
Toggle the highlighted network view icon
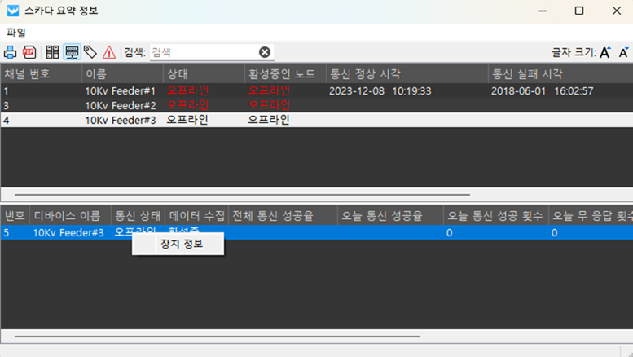click(x=72, y=52)
